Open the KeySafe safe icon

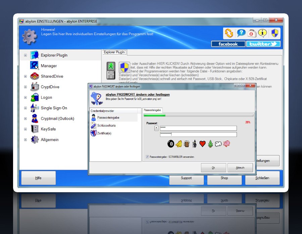[35, 129]
